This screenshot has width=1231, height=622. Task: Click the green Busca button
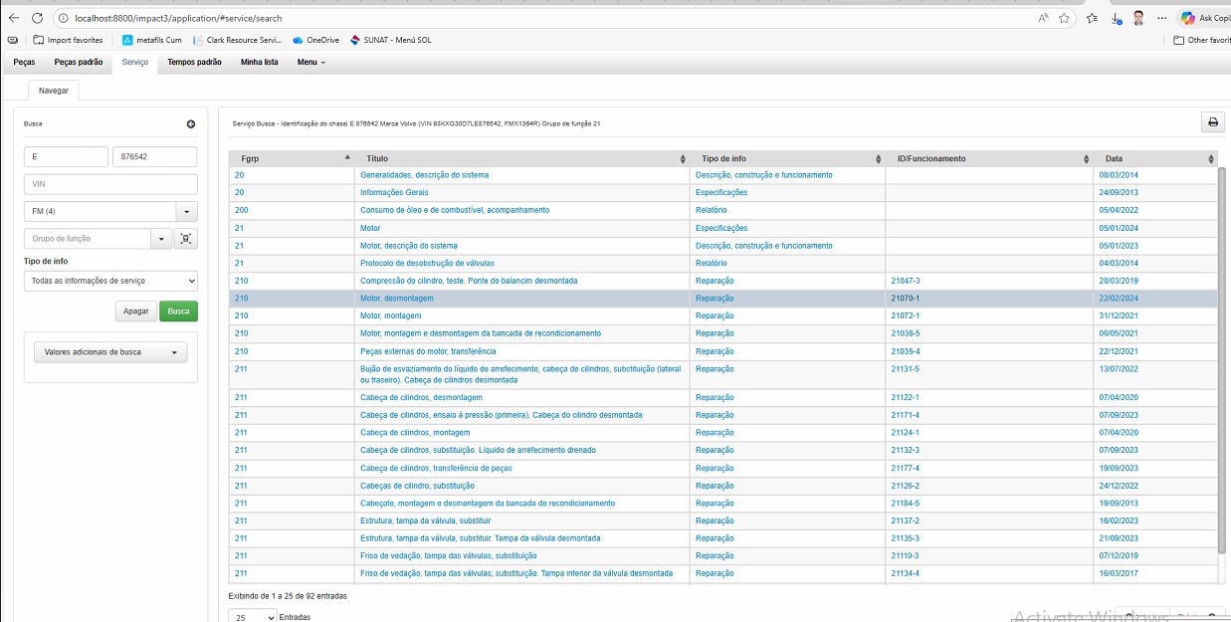point(178,311)
